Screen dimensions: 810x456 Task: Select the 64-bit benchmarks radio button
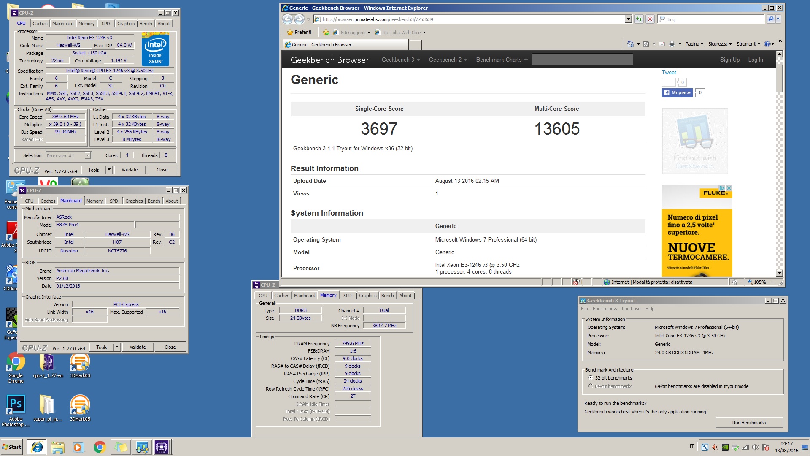click(591, 386)
